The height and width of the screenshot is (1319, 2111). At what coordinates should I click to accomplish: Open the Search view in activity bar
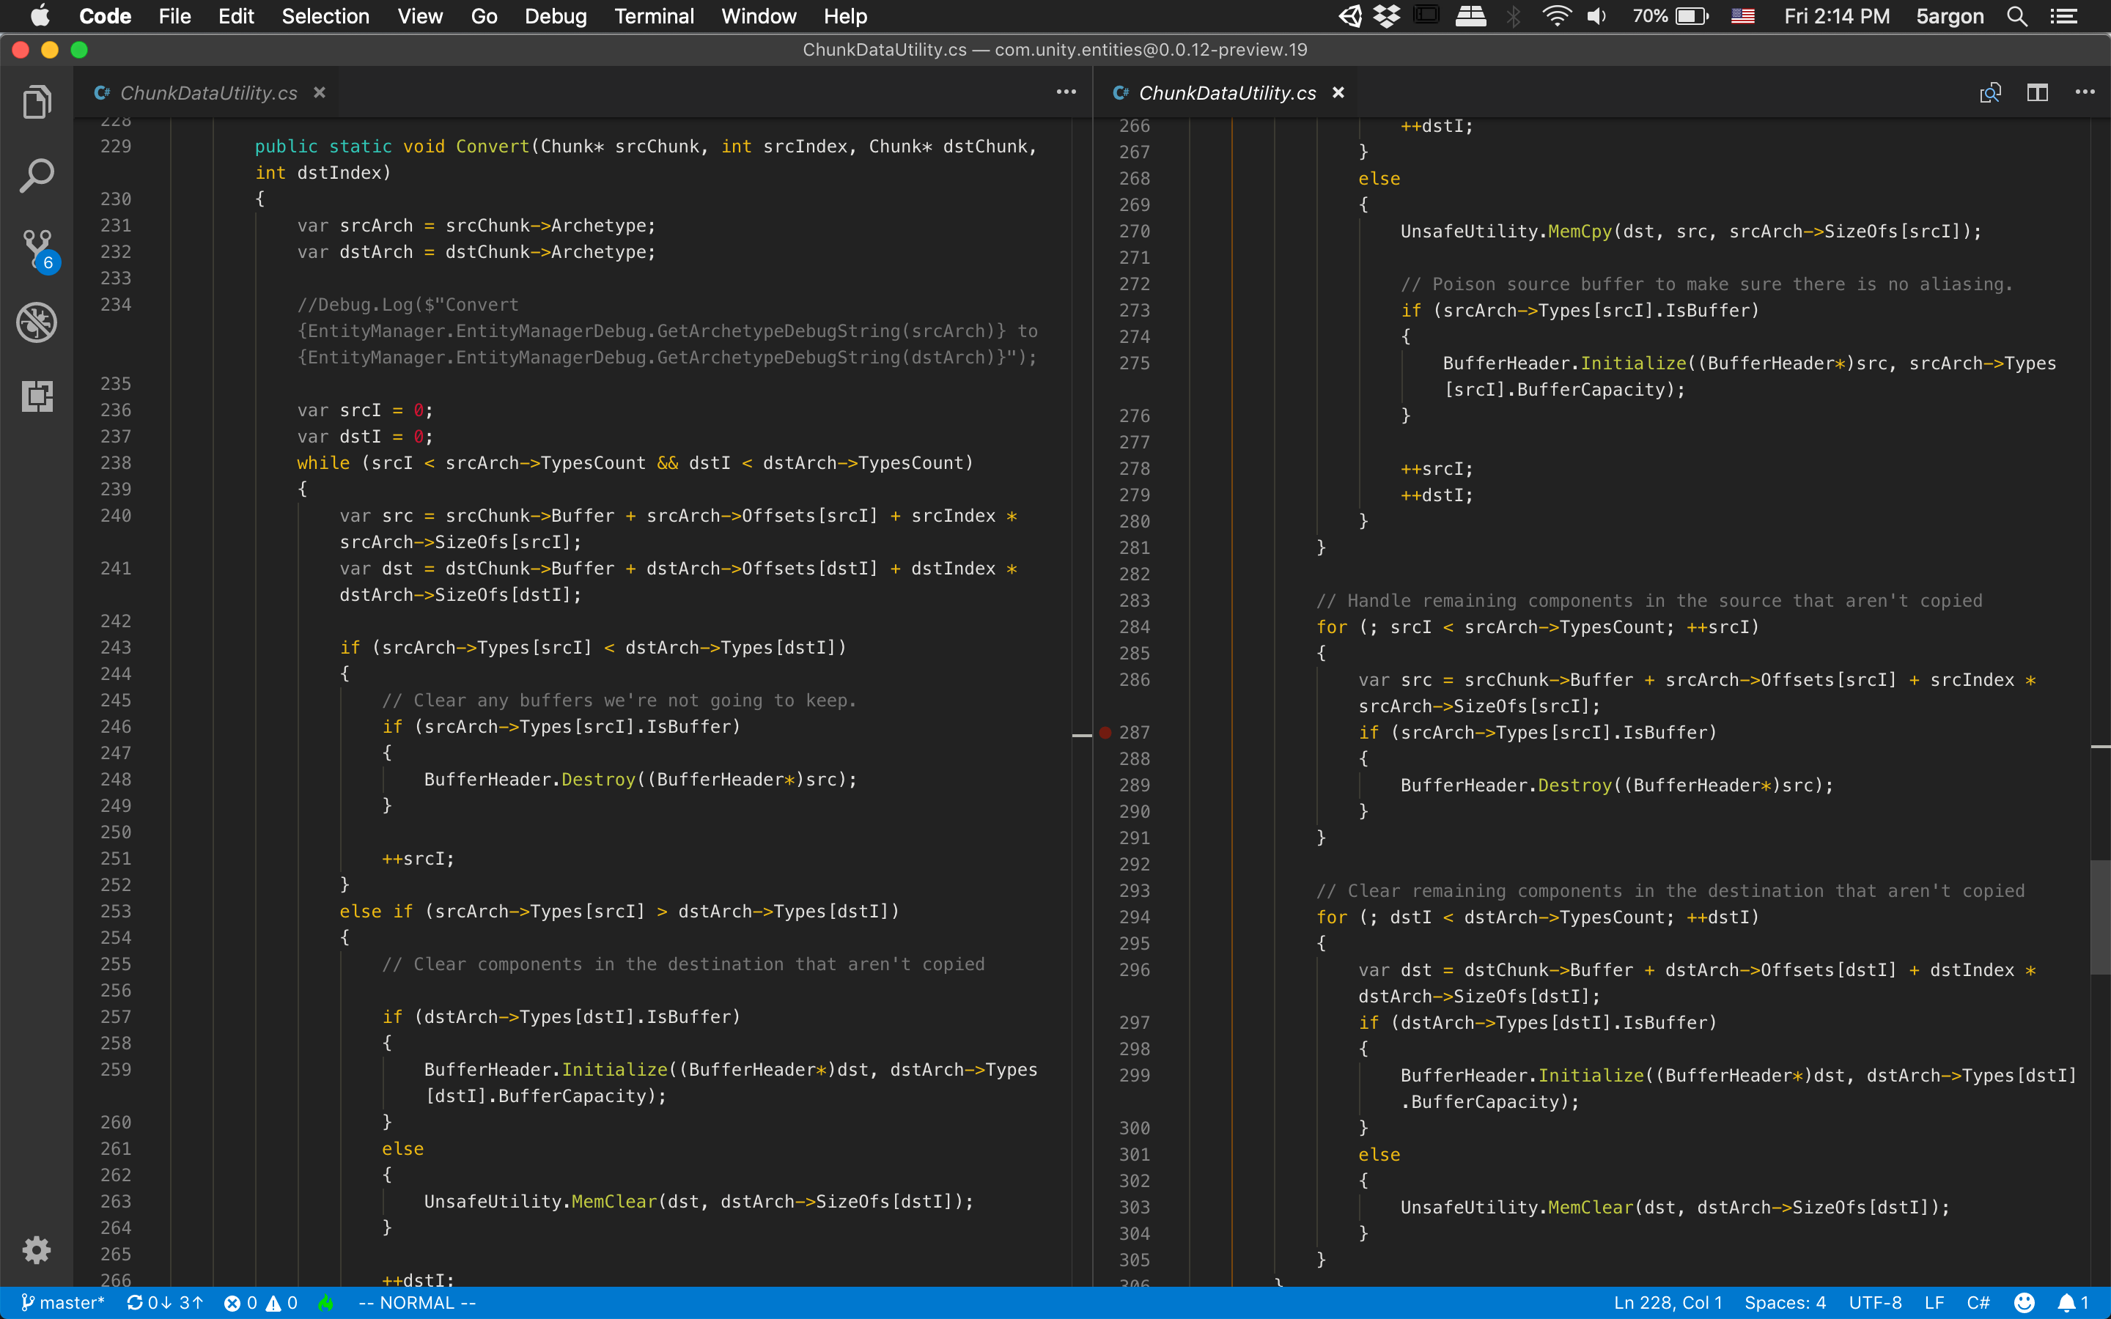[x=37, y=176]
